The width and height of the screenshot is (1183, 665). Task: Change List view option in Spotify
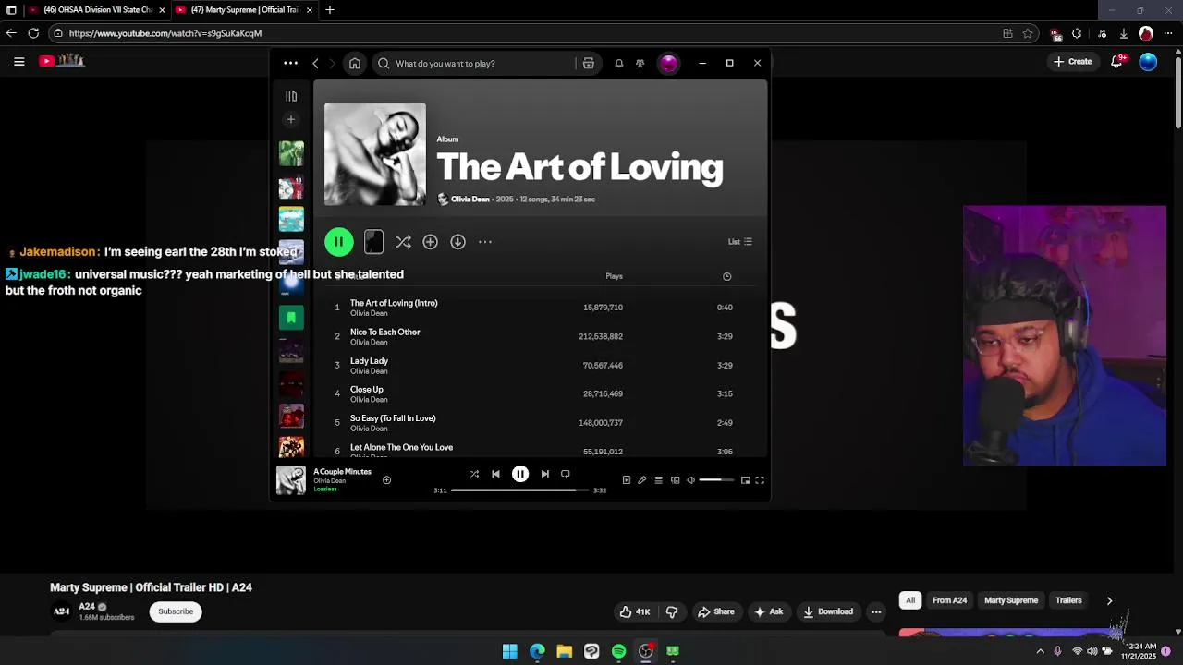click(x=739, y=242)
